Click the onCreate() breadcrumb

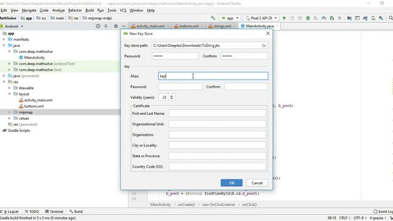tap(186, 204)
